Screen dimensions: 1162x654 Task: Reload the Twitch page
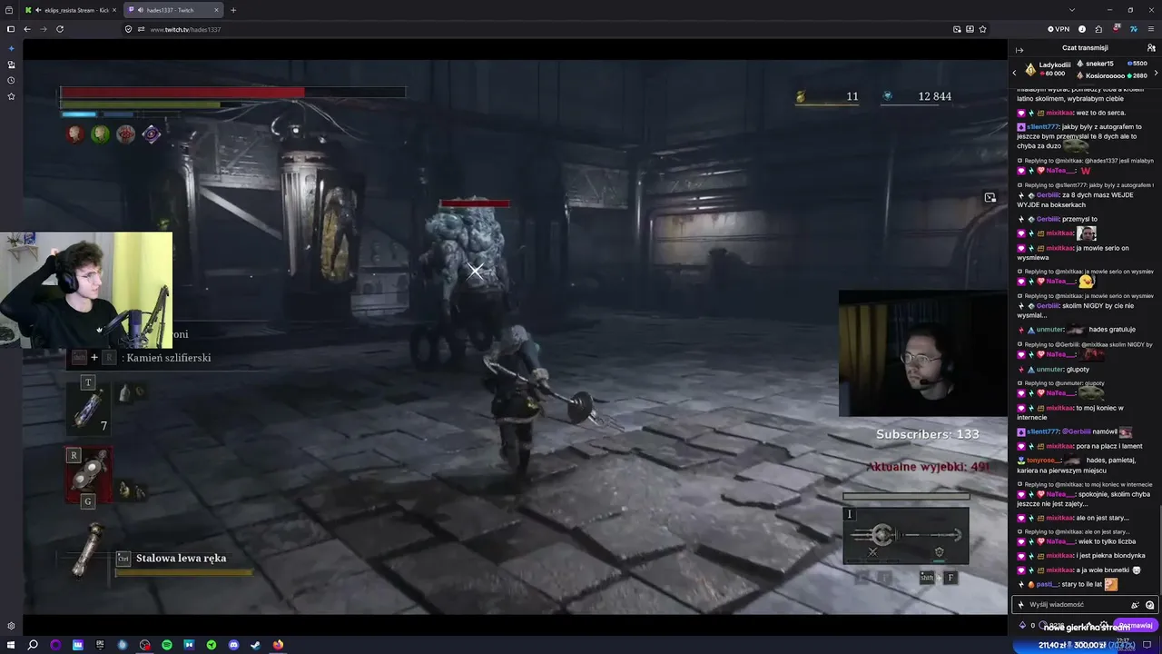pos(60,29)
